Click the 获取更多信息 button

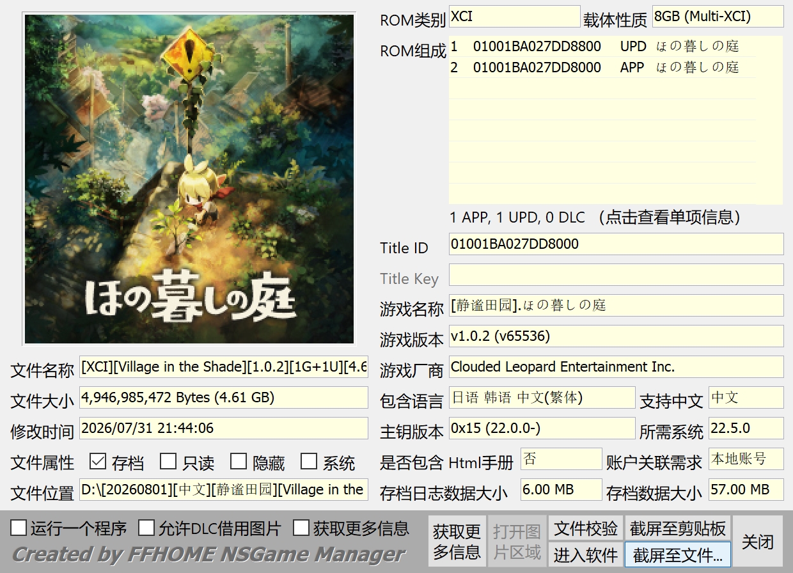pyautogui.click(x=457, y=541)
